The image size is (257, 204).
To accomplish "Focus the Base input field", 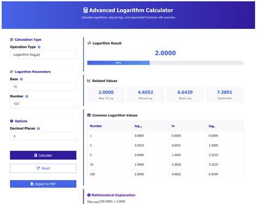I will pyautogui.click(x=43, y=86).
